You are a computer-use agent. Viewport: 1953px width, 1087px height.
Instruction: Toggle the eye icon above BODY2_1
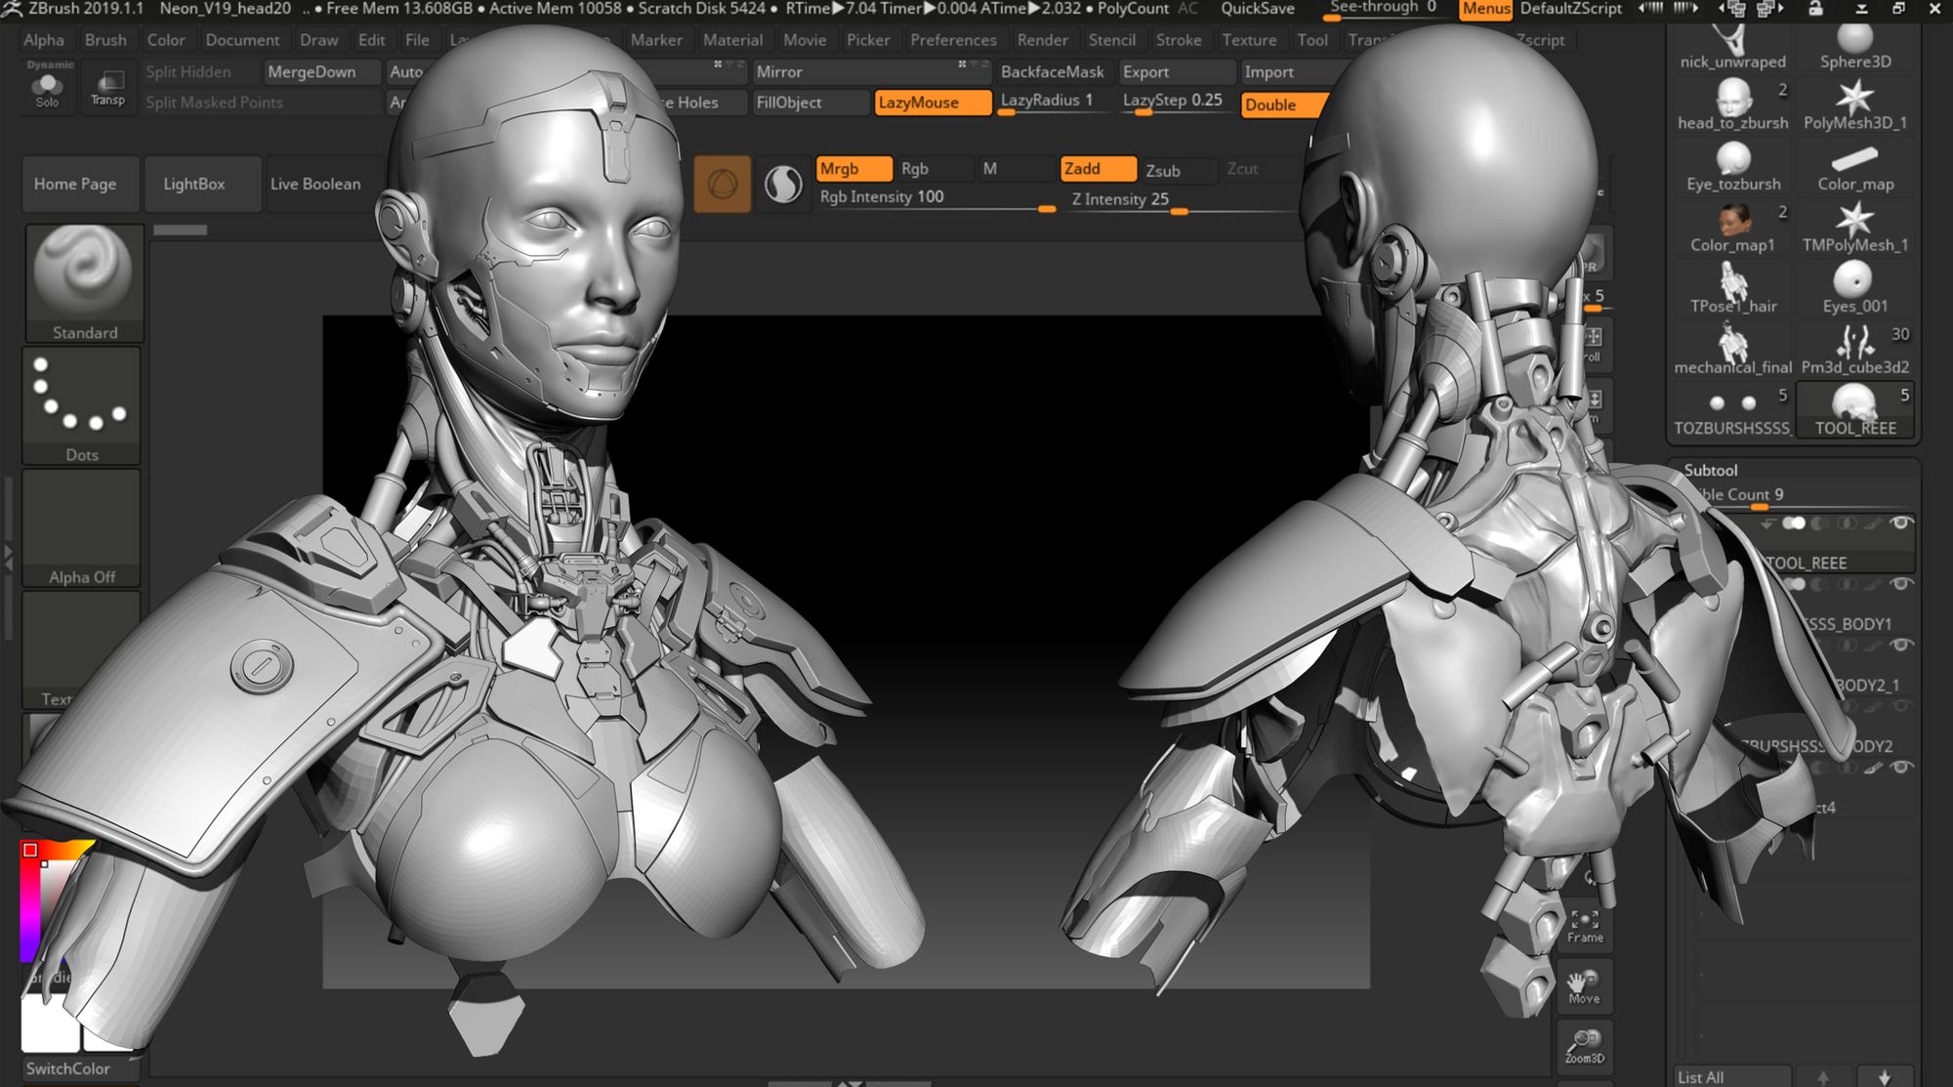[x=1900, y=645]
